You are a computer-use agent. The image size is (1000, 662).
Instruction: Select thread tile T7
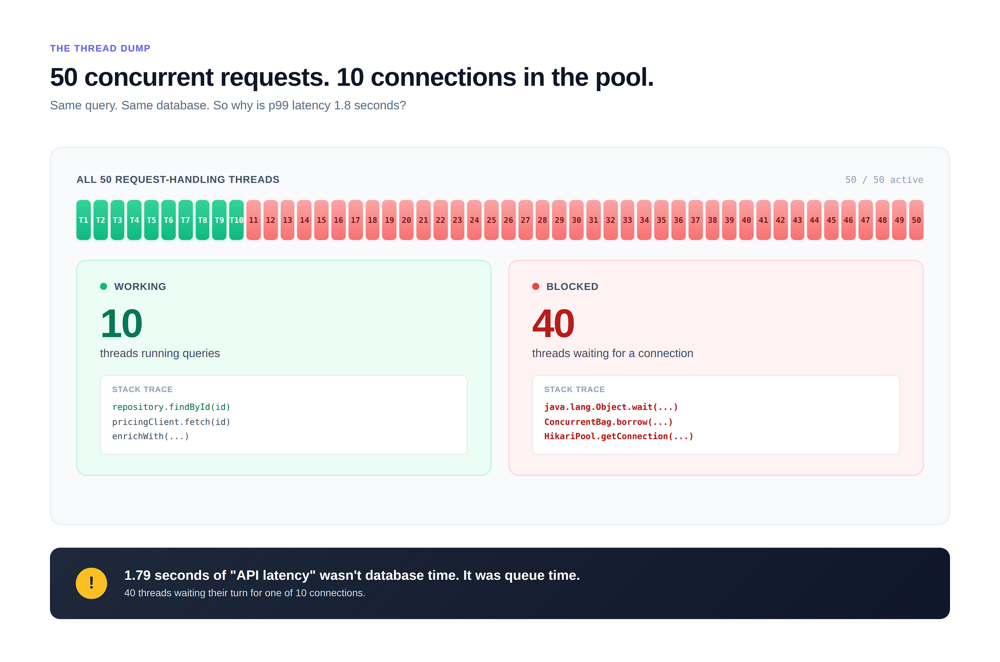point(185,220)
